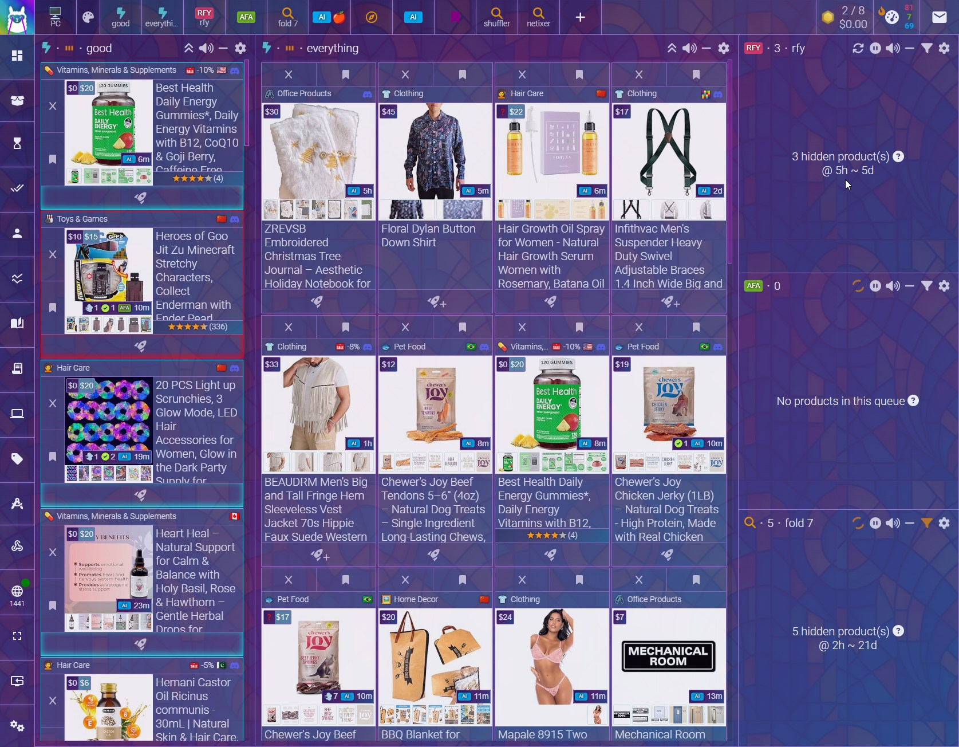
Task: Click the good queue vertical scrollbar
Action: click(x=247, y=103)
